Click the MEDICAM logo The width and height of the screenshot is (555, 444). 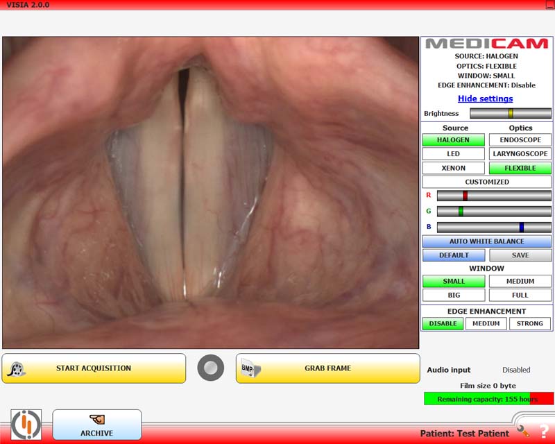click(x=486, y=44)
